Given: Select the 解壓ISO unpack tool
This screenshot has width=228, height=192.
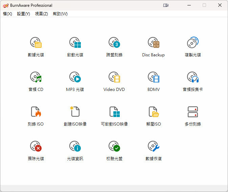Looking at the screenshot, I should coord(154,112).
